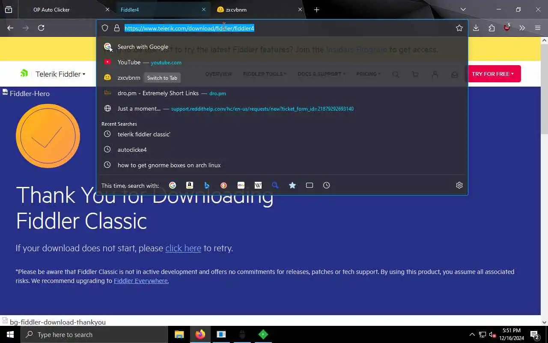
Task: Expand Telerik Fiddler product dropdown
Action: pyautogui.click(x=60, y=74)
